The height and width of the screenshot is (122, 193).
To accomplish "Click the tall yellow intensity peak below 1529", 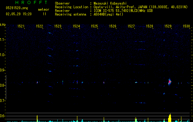I will pos(170,118).
